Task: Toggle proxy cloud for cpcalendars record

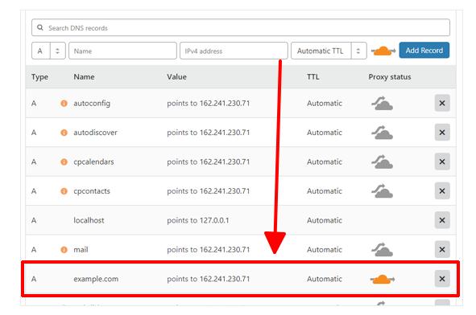Action: (x=383, y=162)
